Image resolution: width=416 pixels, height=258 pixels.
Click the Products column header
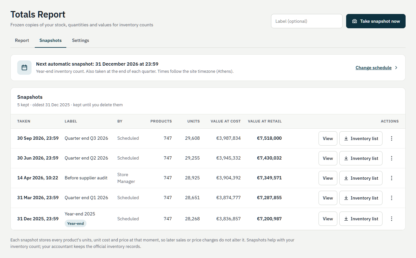click(161, 121)
